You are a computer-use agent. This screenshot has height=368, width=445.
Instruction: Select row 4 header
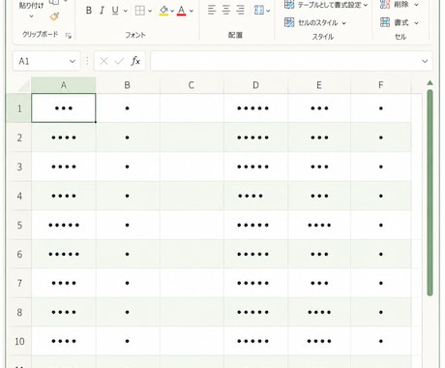[x=19, y=196]
